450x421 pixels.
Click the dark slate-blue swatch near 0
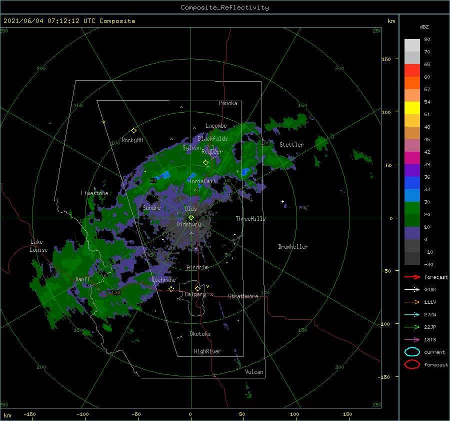pos(412,233)
